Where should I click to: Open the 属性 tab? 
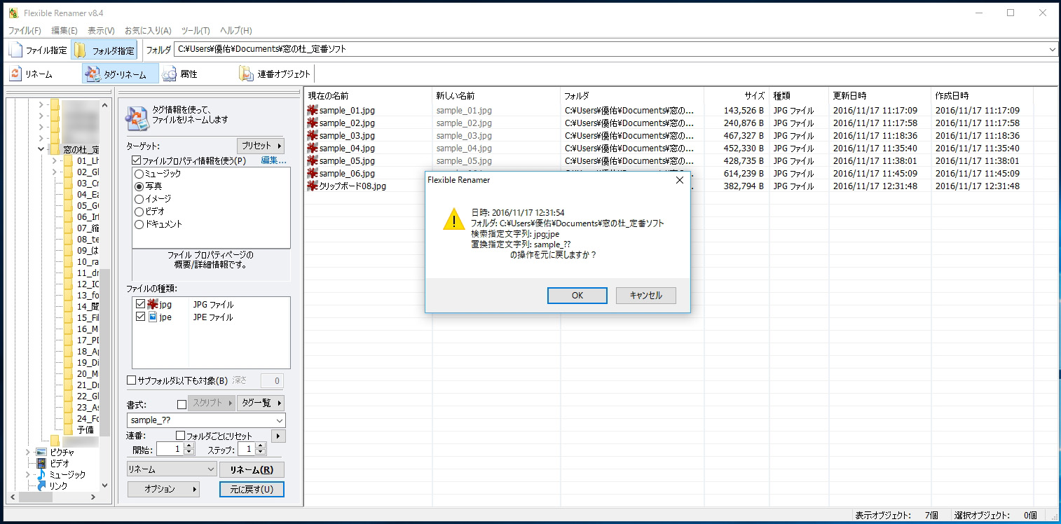[x=181, y=74]
